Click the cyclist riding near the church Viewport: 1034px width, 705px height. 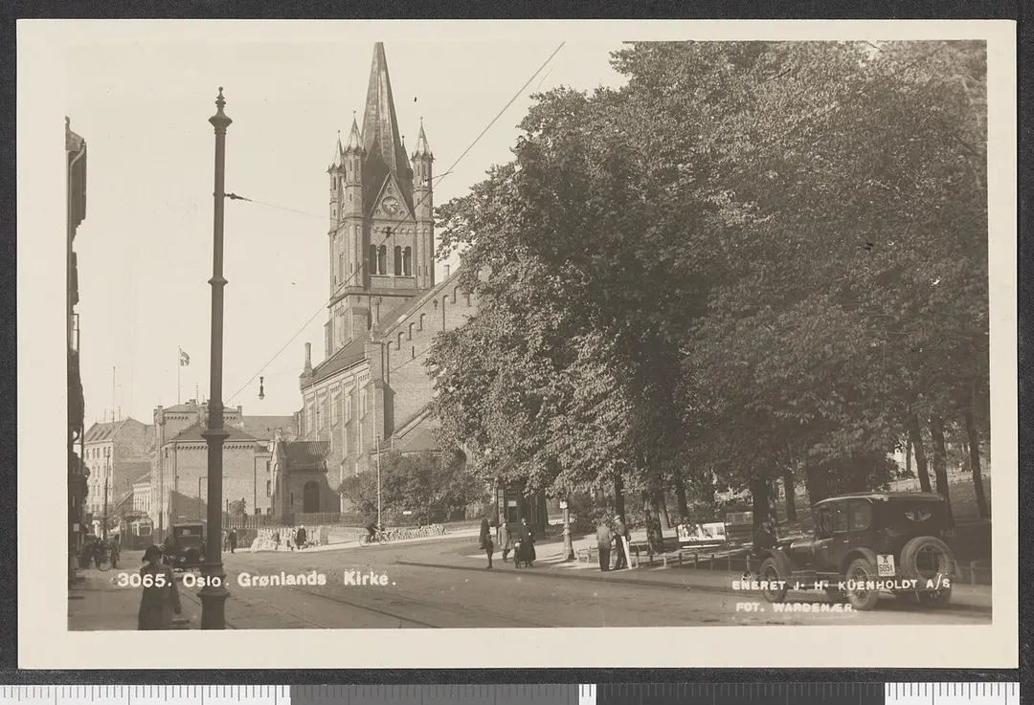click(372, 533)
